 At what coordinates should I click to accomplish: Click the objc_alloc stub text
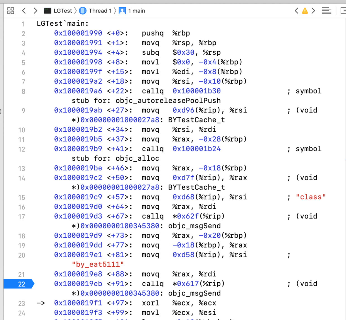[138, 158]
